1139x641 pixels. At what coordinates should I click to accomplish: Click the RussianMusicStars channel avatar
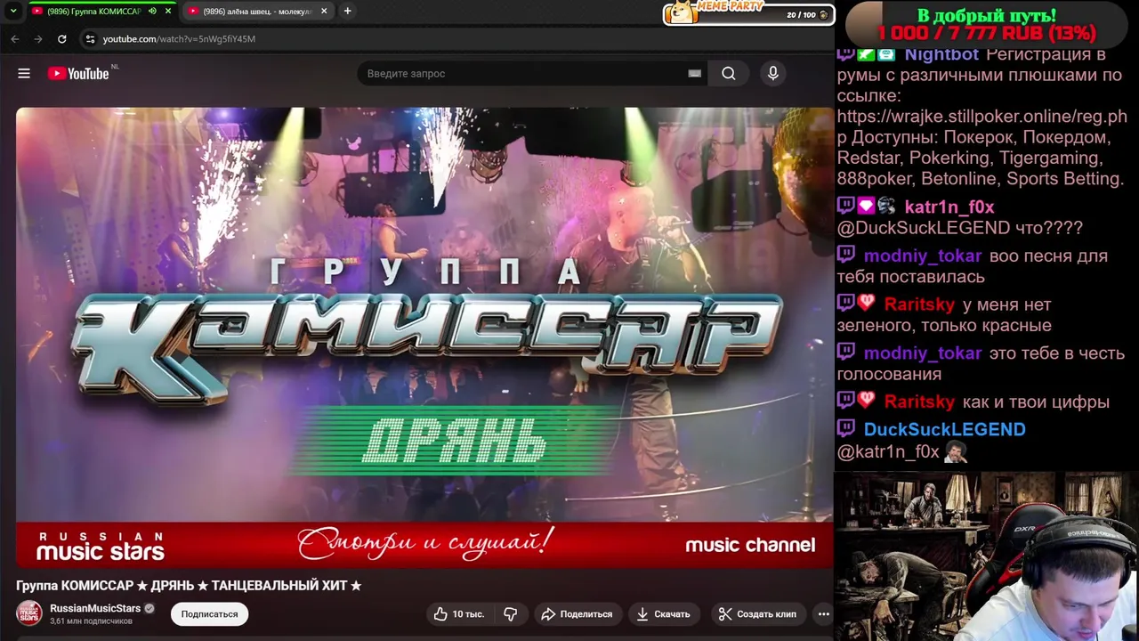tap(29, 614)
